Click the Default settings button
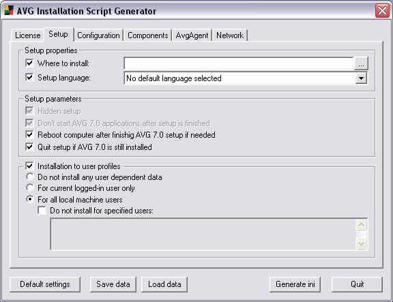 [x=45, y=284]
